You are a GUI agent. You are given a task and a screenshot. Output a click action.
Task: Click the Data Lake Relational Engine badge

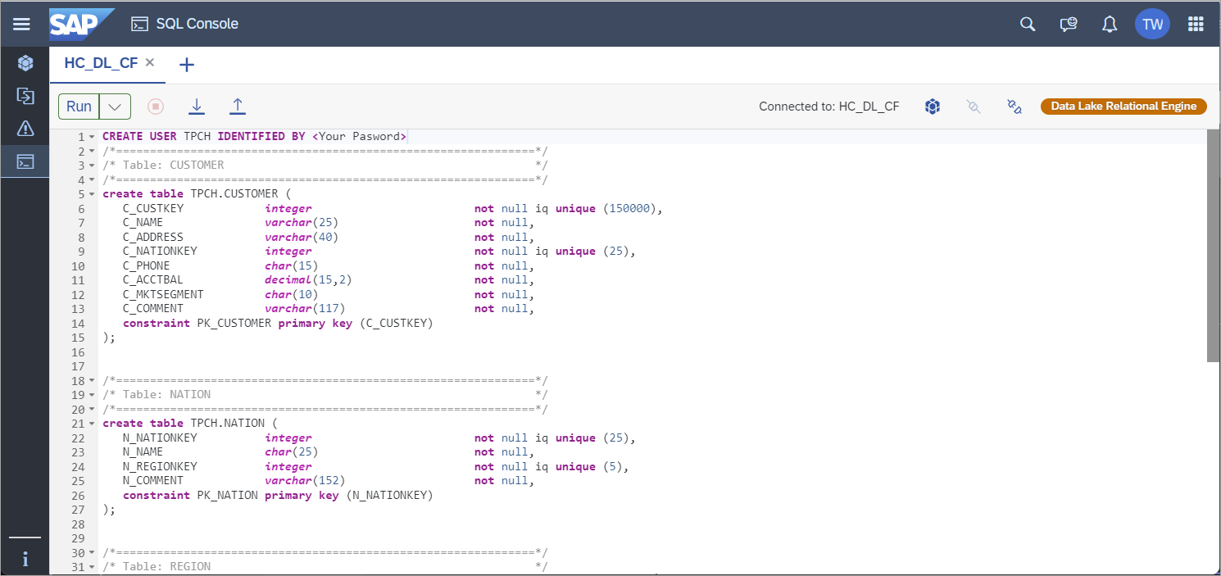1123,106
